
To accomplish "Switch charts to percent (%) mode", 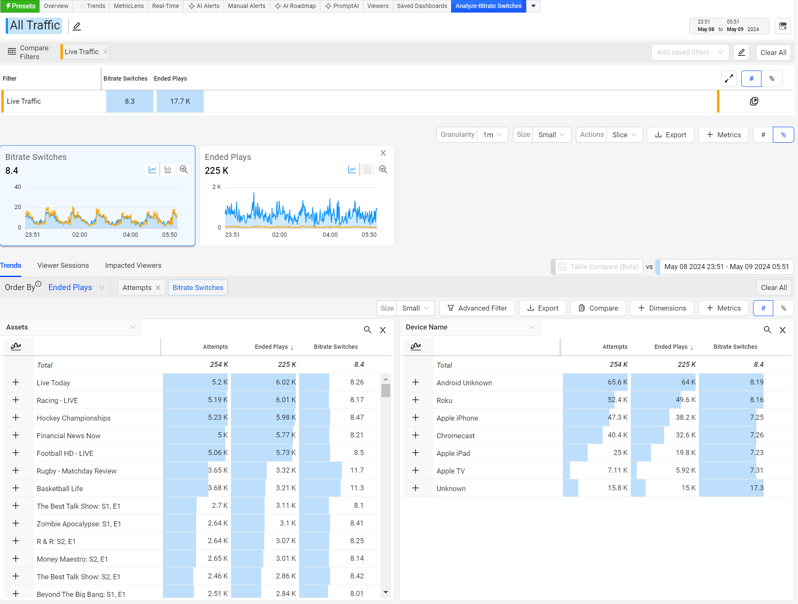I will click(783, 135).
